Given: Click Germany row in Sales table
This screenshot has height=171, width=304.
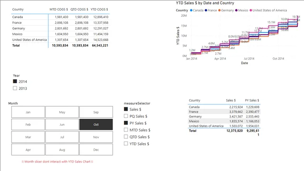Looking at the screenshot, I should (x=224, y=116).
